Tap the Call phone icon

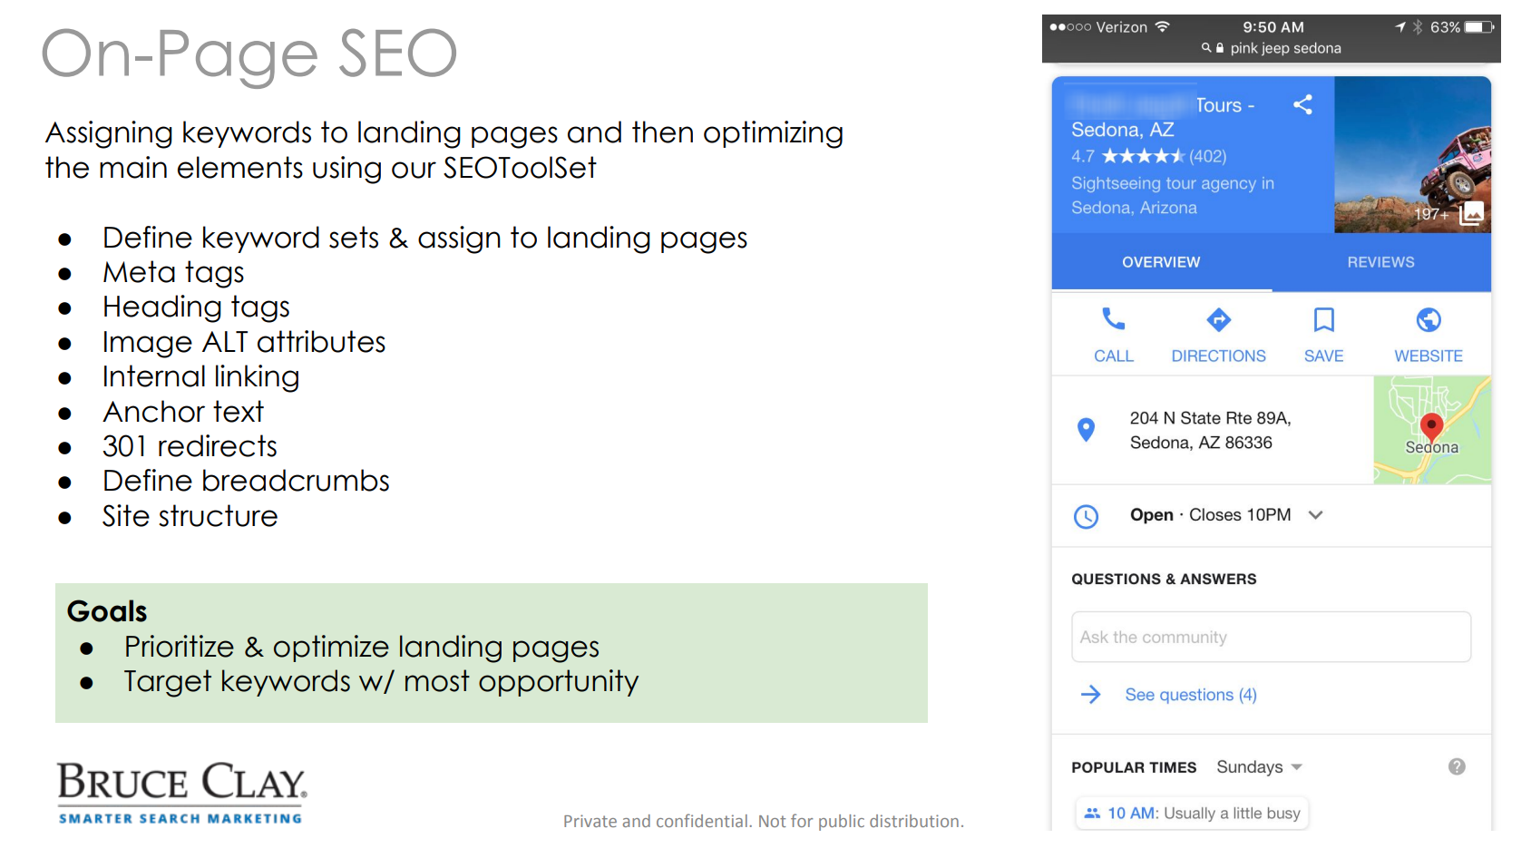[1113, 320]
